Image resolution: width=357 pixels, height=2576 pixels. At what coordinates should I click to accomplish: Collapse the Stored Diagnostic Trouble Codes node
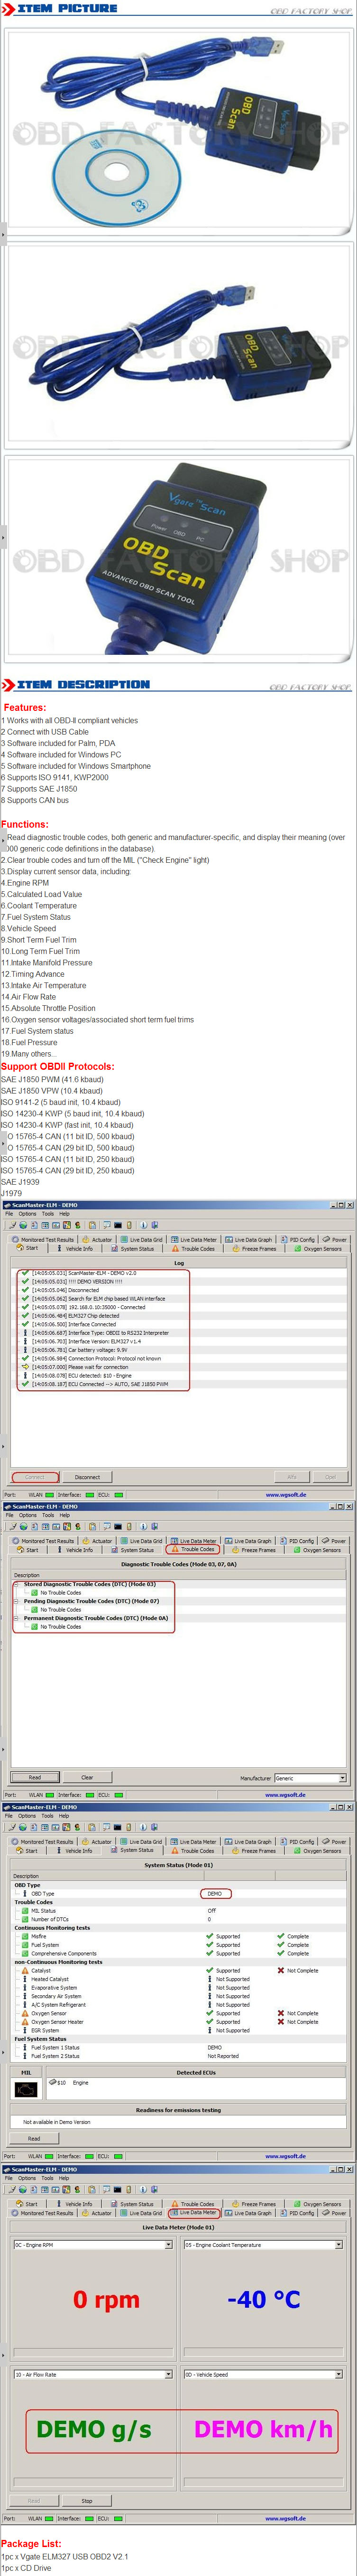tap(17, 1584)
